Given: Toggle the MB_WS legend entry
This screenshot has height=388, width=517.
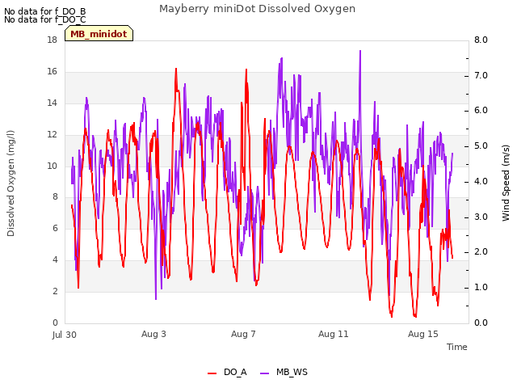Looking at the screenshot, I should coord(284,372).
